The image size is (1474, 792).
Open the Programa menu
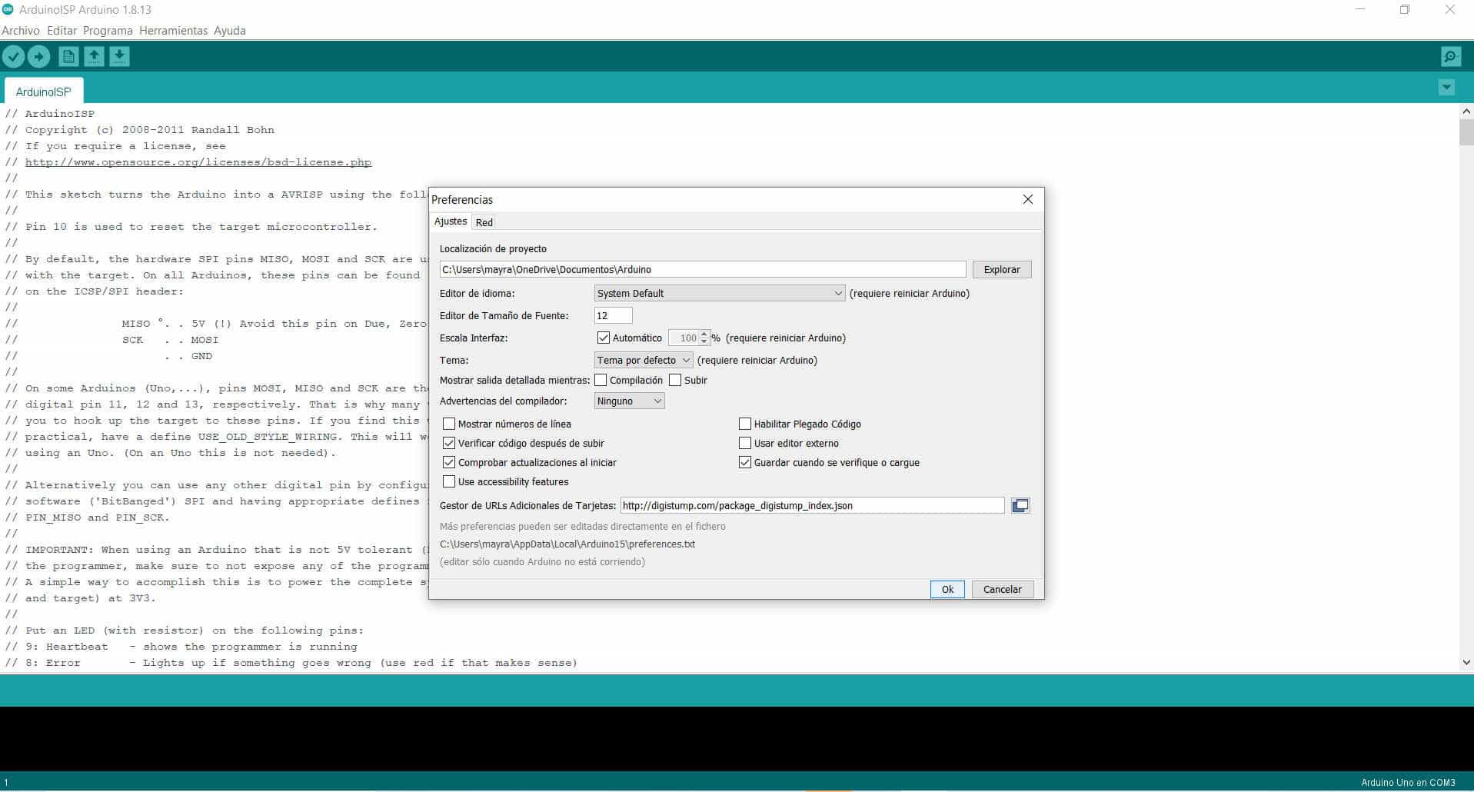[x=108, y=31]
